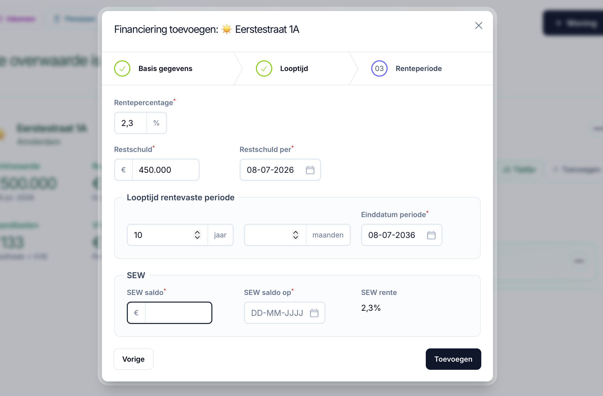Click the Restschuld per date field
This screenshot has width=603, height=396.
[280, 170]
